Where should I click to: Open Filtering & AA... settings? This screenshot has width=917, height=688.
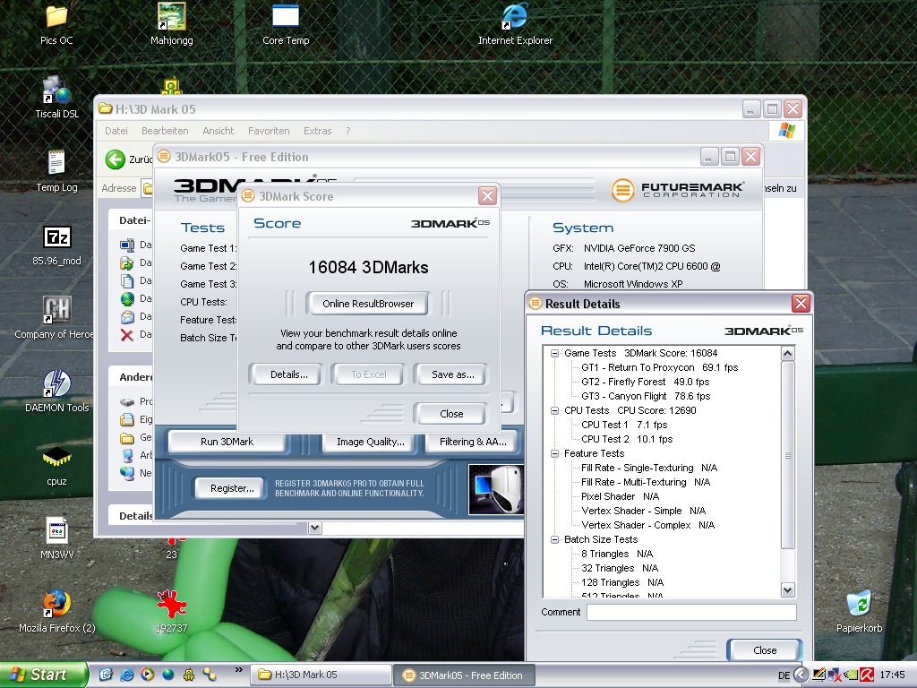click(x=473, y=442)
